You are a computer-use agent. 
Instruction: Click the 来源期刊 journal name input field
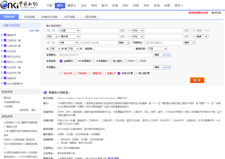click(106, 55)
